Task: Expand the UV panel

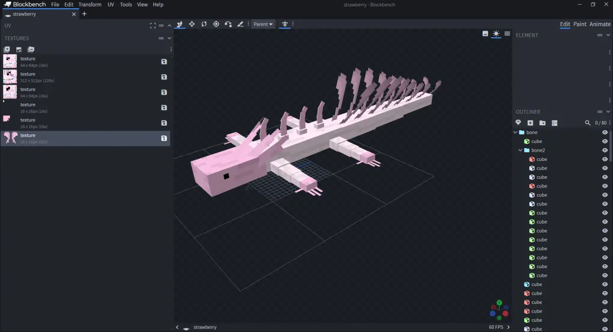Action: tap(170, 26)
